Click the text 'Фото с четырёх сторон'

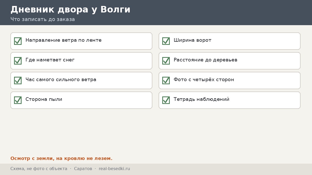click(x=204, y=80)
